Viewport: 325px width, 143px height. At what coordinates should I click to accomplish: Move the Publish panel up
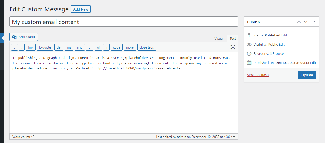(299, 22)
